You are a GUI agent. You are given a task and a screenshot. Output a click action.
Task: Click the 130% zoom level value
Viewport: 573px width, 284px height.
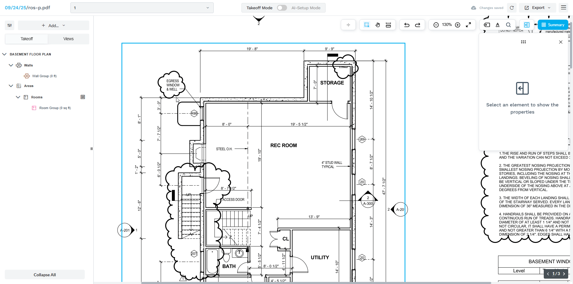coord(447,25)
